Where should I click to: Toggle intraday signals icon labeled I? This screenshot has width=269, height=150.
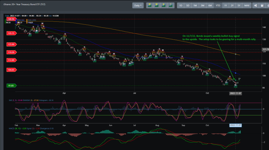(x=171, y=5)
